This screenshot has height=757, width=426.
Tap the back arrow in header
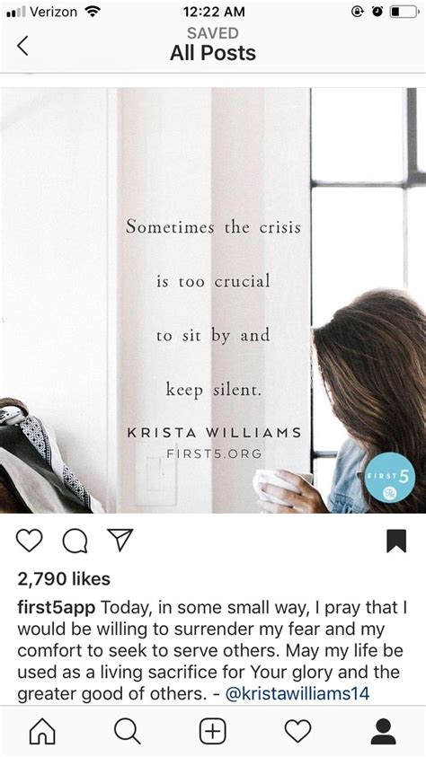tap(22, 46)
